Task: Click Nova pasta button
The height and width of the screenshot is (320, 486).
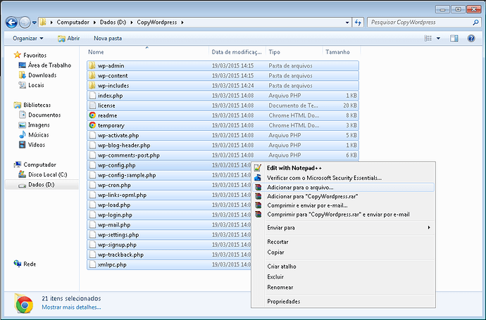Action: click(x=108, y=39)
